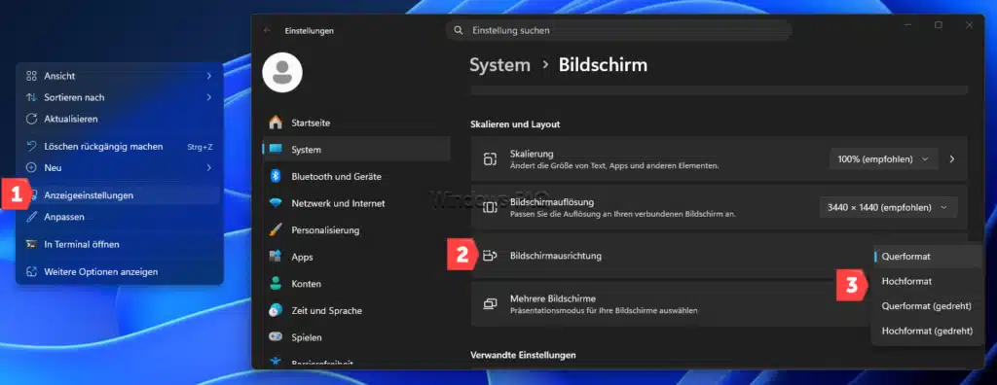
Task: Open Konten settings
Action: pos(356,283)
